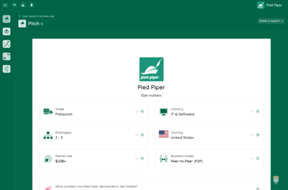Click the 'Last saved 2 minutes ago' status
The height and width of the screenshot is (190, 288).
coord(38,16)
